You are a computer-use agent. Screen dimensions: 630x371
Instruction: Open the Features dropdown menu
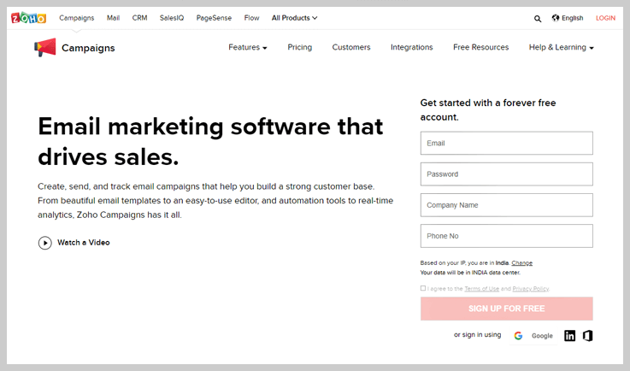pyautogui.click(x=248, y=47)
